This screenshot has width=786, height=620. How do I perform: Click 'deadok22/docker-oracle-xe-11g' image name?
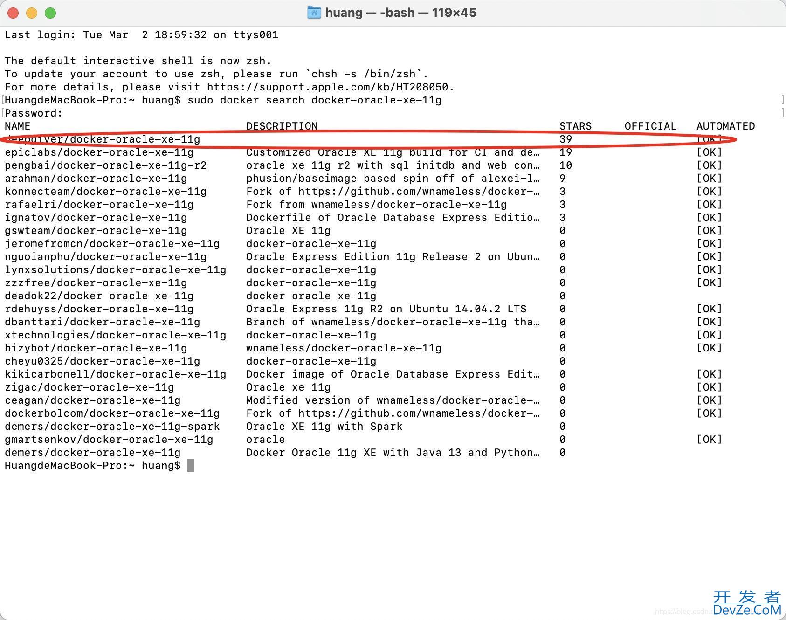click(x=99, y=296)
